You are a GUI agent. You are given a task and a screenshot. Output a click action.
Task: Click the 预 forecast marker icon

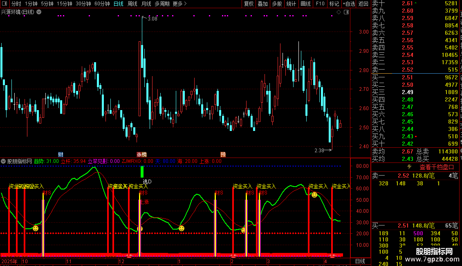pos(223,155)
